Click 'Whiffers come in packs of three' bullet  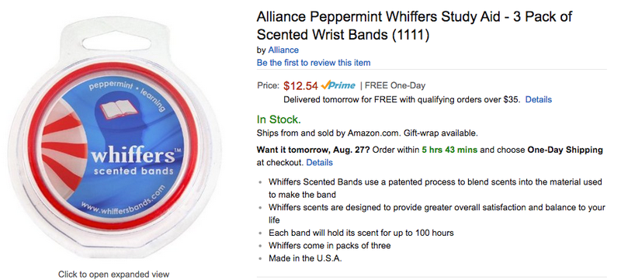tap(329, 246)
